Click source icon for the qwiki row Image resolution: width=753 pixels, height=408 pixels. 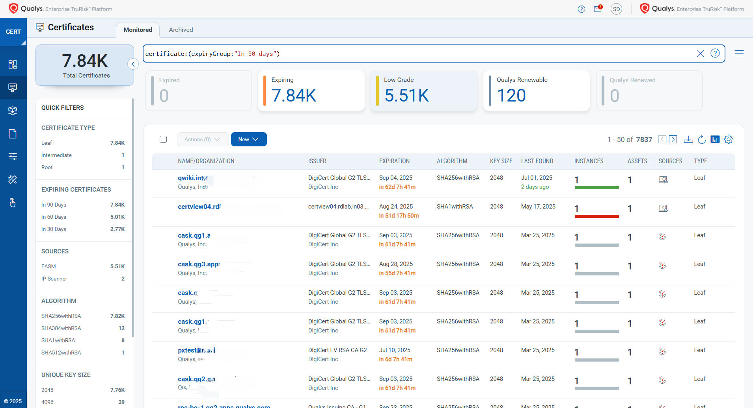coord(663,180)
